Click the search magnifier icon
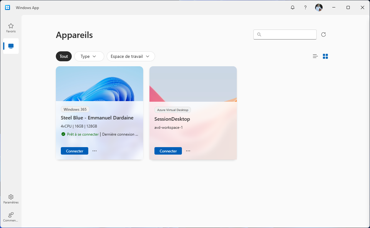Viewport: 370px width, 228px height. point(259,35)
